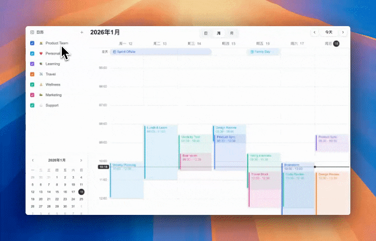Select the Marketing calendar label
376x241 pixels.
[x=53, y=95]
